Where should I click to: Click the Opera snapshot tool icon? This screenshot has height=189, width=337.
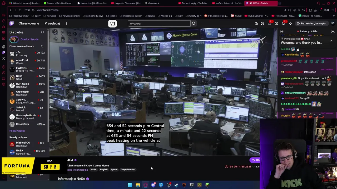289,10
